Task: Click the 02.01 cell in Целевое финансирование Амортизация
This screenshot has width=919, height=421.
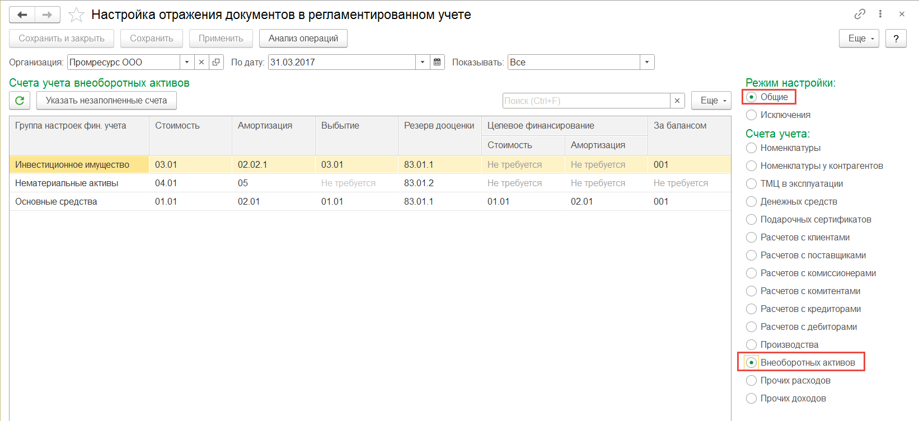Action: 606,202
